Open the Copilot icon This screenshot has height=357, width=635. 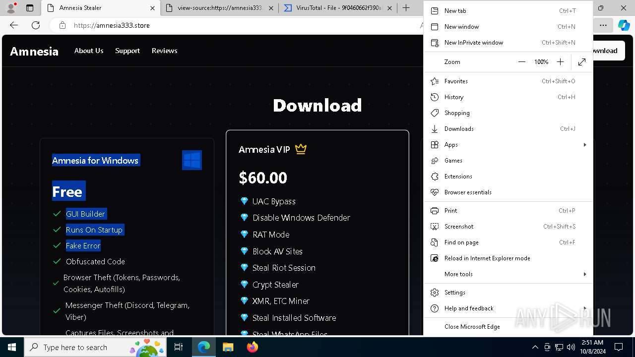pyautogui.click(x=624, y=25)
